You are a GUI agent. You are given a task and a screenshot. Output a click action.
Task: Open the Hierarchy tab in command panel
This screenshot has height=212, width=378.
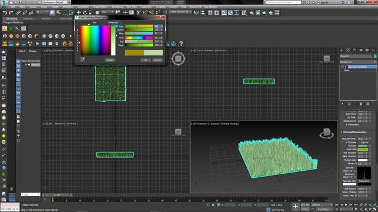354,50
